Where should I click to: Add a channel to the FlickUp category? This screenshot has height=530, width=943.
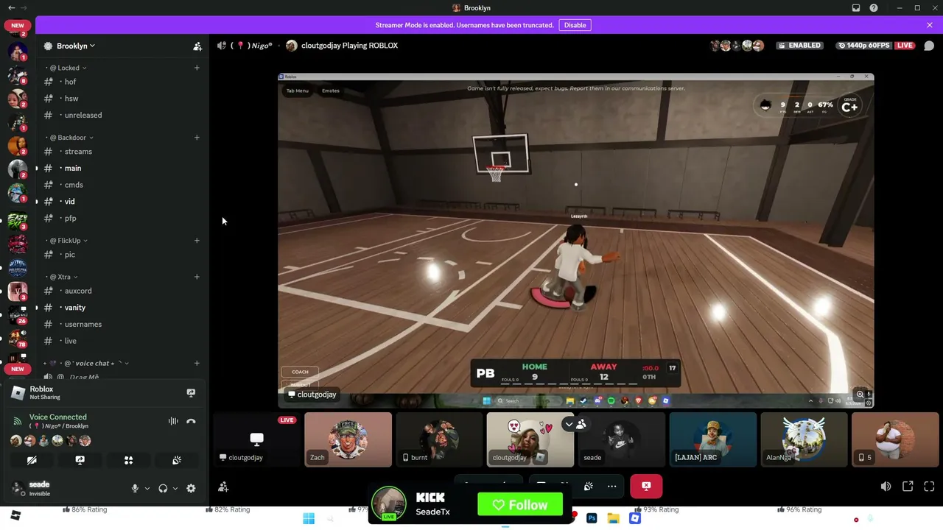coord(197,241)
